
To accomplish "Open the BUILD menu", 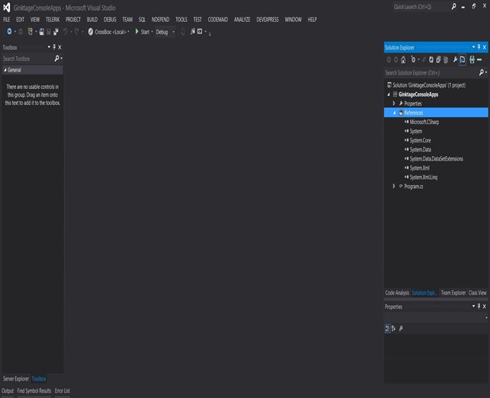I will (92, 19).
